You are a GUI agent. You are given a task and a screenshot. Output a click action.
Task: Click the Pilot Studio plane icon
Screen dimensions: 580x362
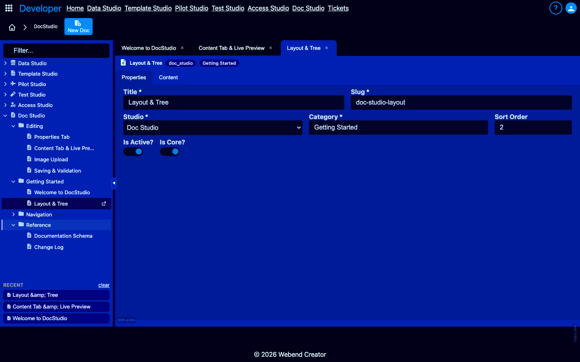pyautogui.click(x=13, y=84)
